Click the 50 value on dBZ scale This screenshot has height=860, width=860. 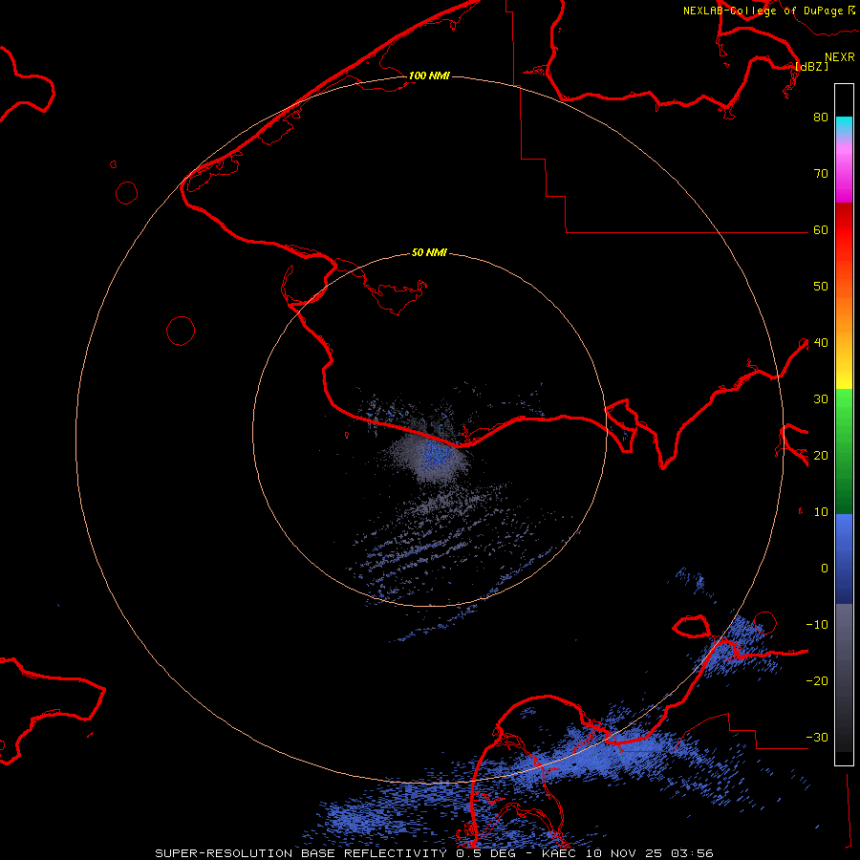click(x=821, y=287)
